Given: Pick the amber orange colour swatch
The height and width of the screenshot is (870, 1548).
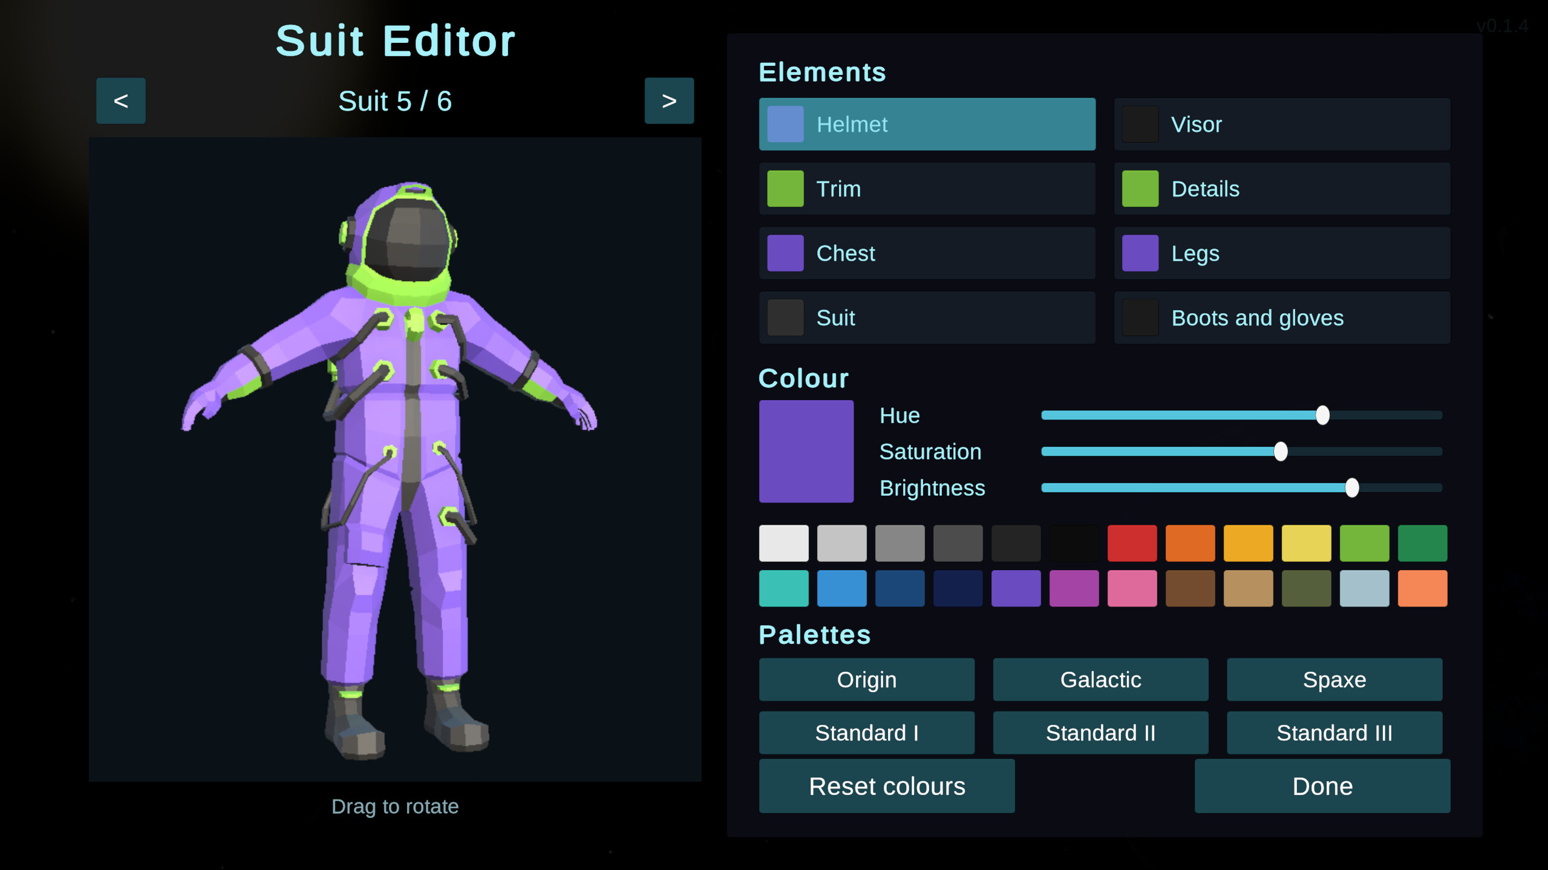Looking at the screenshot, I should coord(1248,543).
